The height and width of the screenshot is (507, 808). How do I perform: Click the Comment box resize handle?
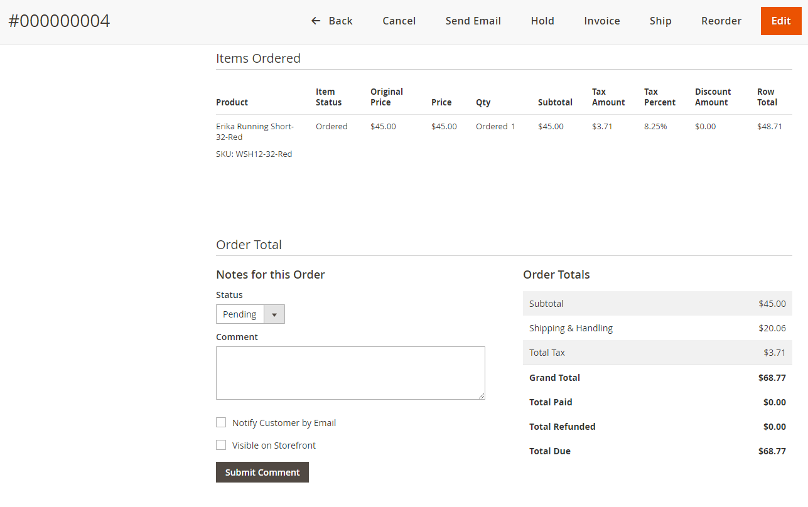tap(482, 396)
